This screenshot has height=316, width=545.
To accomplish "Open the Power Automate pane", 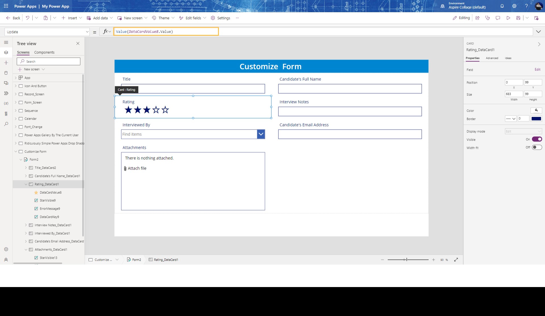I will tap(6, 93).
